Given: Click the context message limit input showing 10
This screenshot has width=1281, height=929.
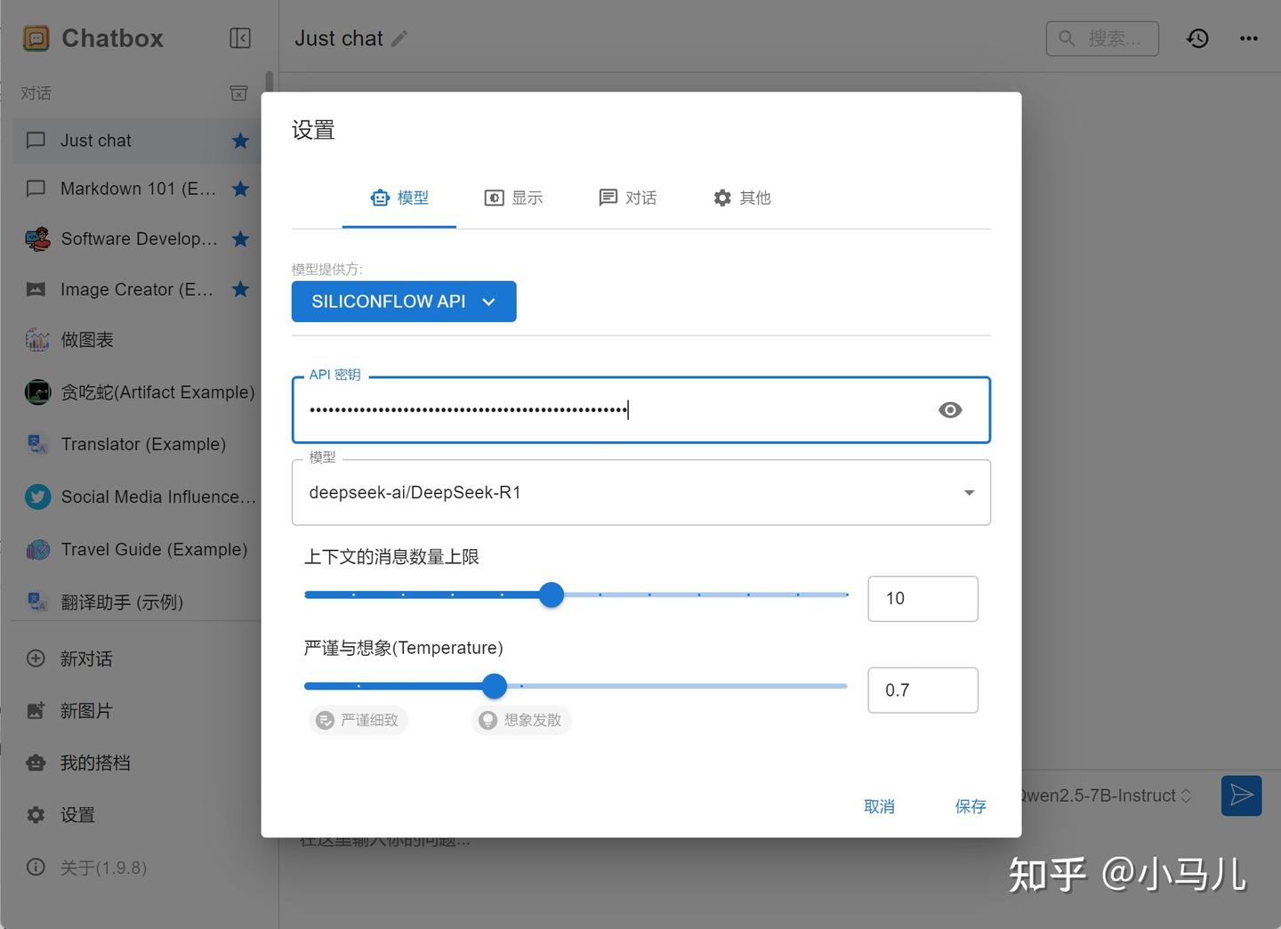Looking at the screenshot, I should click(x=922, y=598).
